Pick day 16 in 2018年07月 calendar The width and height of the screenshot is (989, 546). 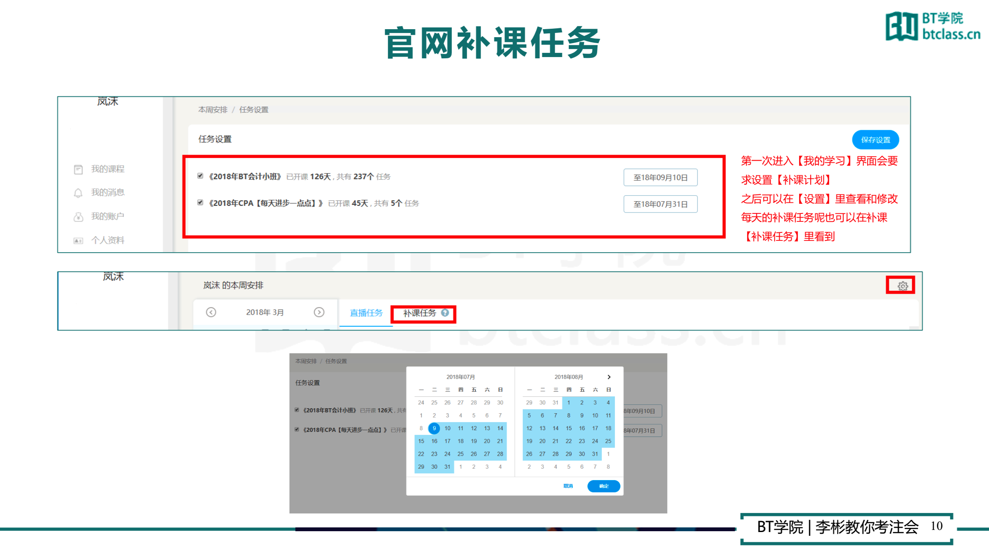(434, 441)
